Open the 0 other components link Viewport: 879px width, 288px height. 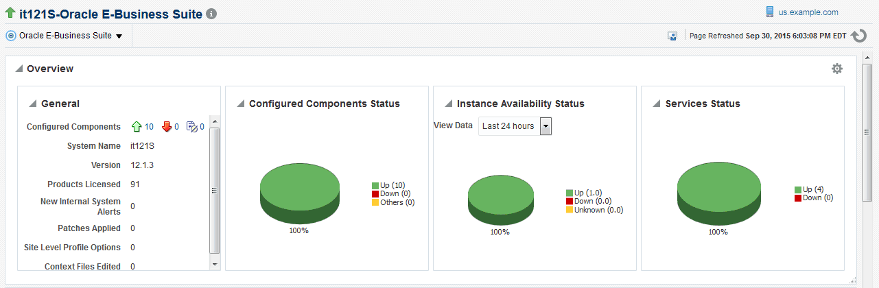tap(202, 127)
